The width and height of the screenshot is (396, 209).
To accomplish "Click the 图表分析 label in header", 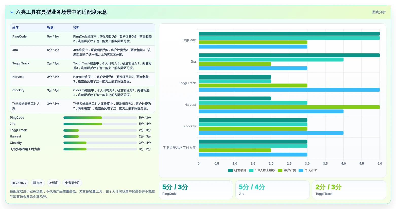I will pos(379,12).
